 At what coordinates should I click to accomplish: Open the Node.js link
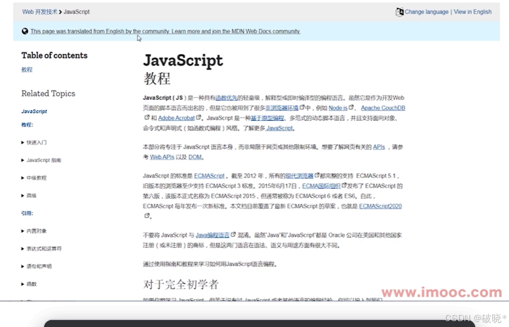tap(338, 107)
